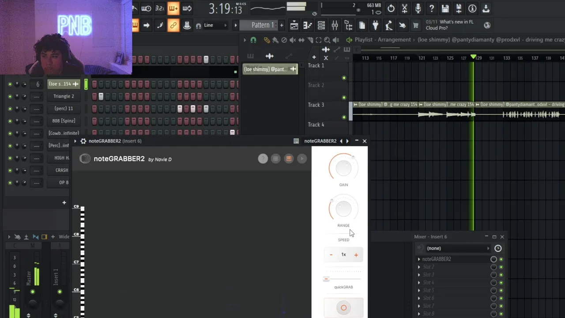The height and width of the screenshot is (318, 565).
Task: Click the quickGRAB slider handle
Action: [326, 279]
